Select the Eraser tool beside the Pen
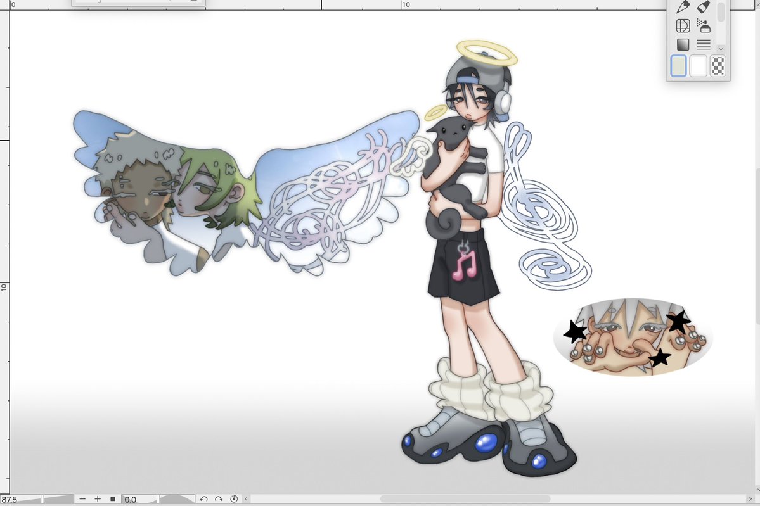The image size is (760, 506). (704, 6)
